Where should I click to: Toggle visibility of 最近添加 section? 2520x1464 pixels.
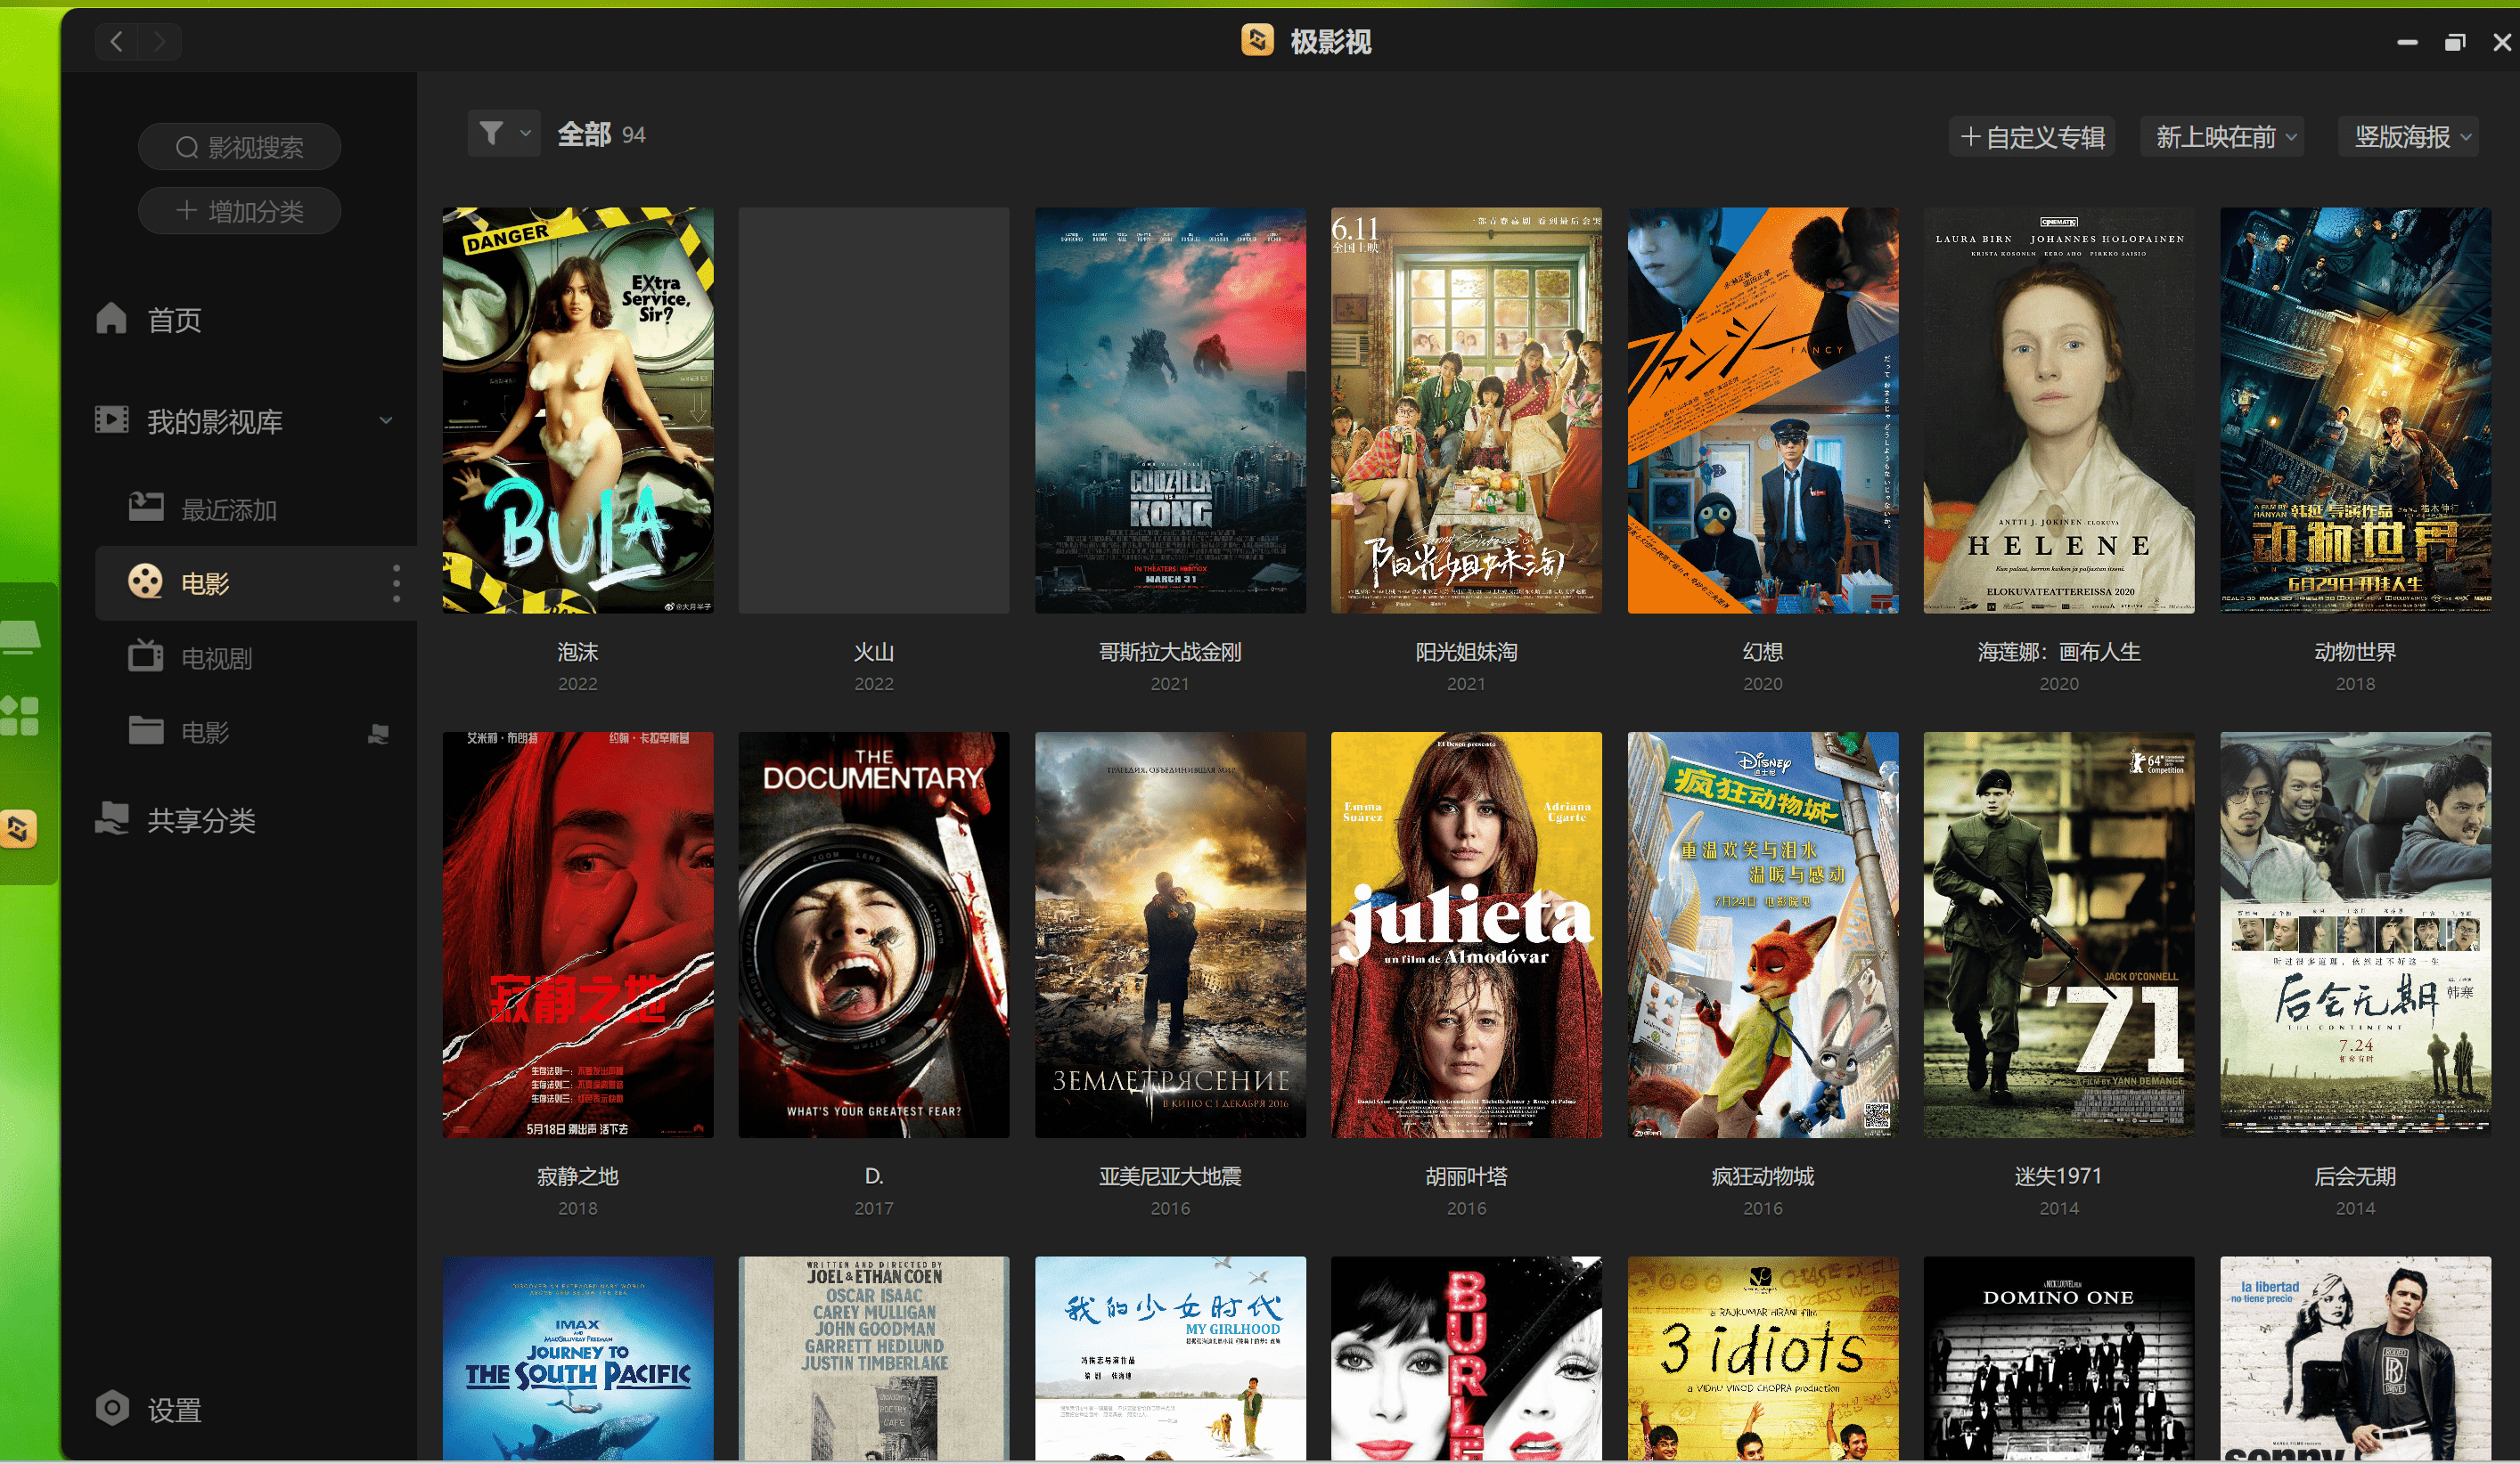tap(226, 510)
